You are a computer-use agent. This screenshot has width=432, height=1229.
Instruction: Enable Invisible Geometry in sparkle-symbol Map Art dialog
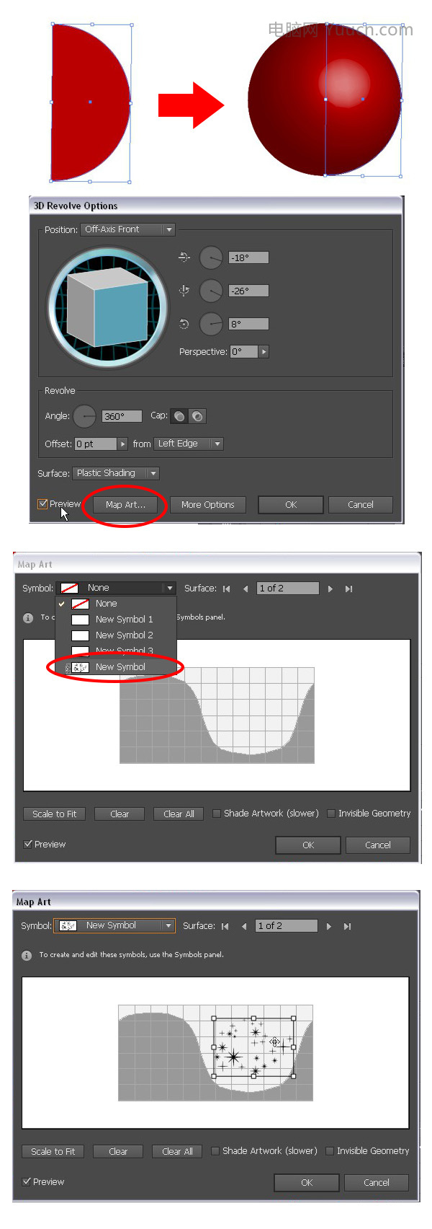(x=330, y=1151)
